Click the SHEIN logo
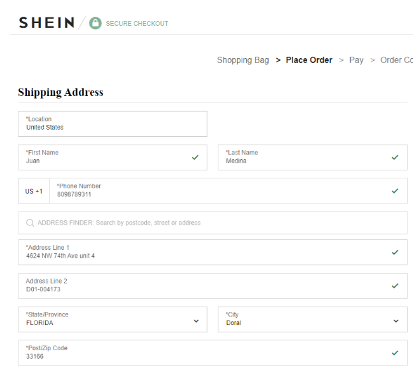The image size is (413, 374). tap(46, 22)
